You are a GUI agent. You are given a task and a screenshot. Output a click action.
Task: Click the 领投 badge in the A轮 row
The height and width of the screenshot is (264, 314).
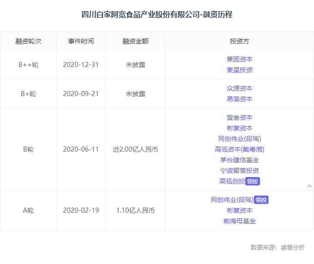261,200
